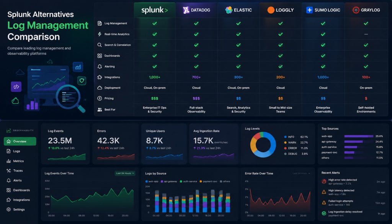Open Last 24 Hours dropdown on Log Events chart

pyautogui.click(x=125, y=173)
